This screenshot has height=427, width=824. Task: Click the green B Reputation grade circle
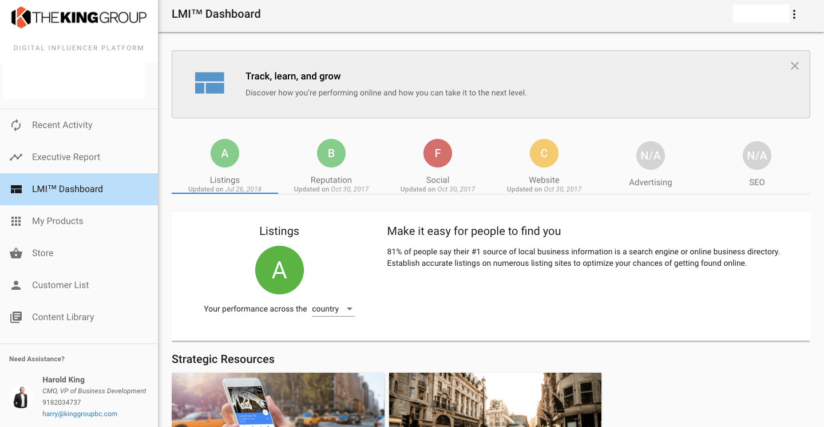click(x=331, y=153)
